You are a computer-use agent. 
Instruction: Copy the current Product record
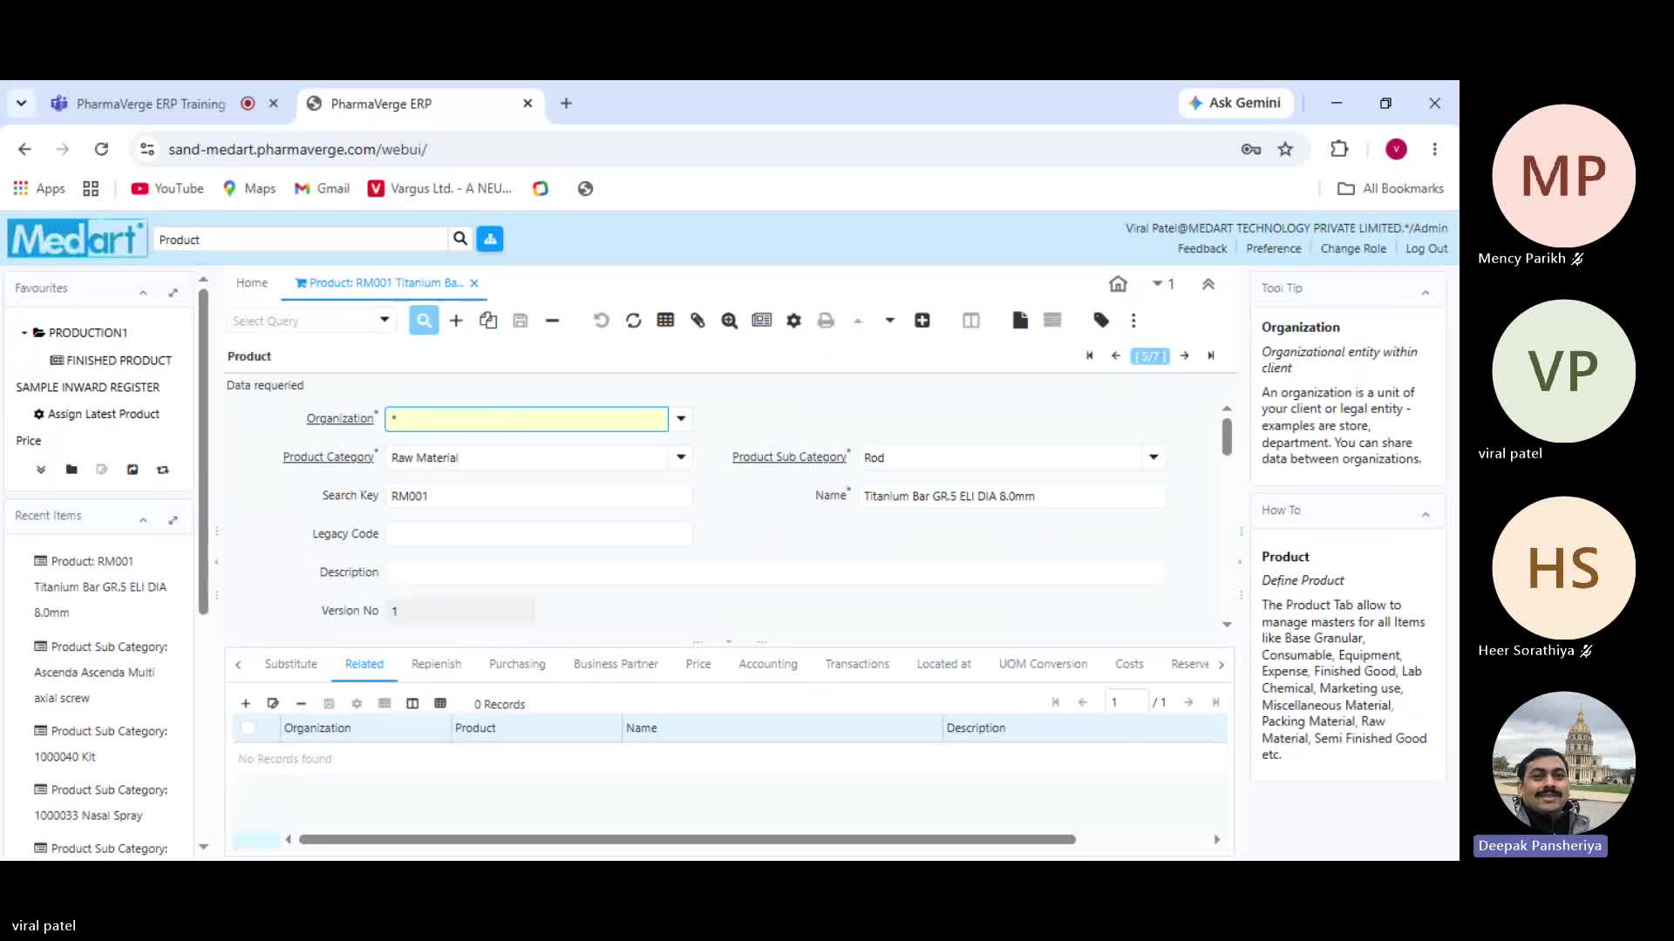pos(488,321)
